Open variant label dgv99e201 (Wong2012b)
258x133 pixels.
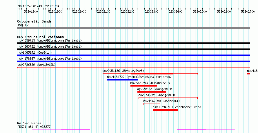[155, 89]
